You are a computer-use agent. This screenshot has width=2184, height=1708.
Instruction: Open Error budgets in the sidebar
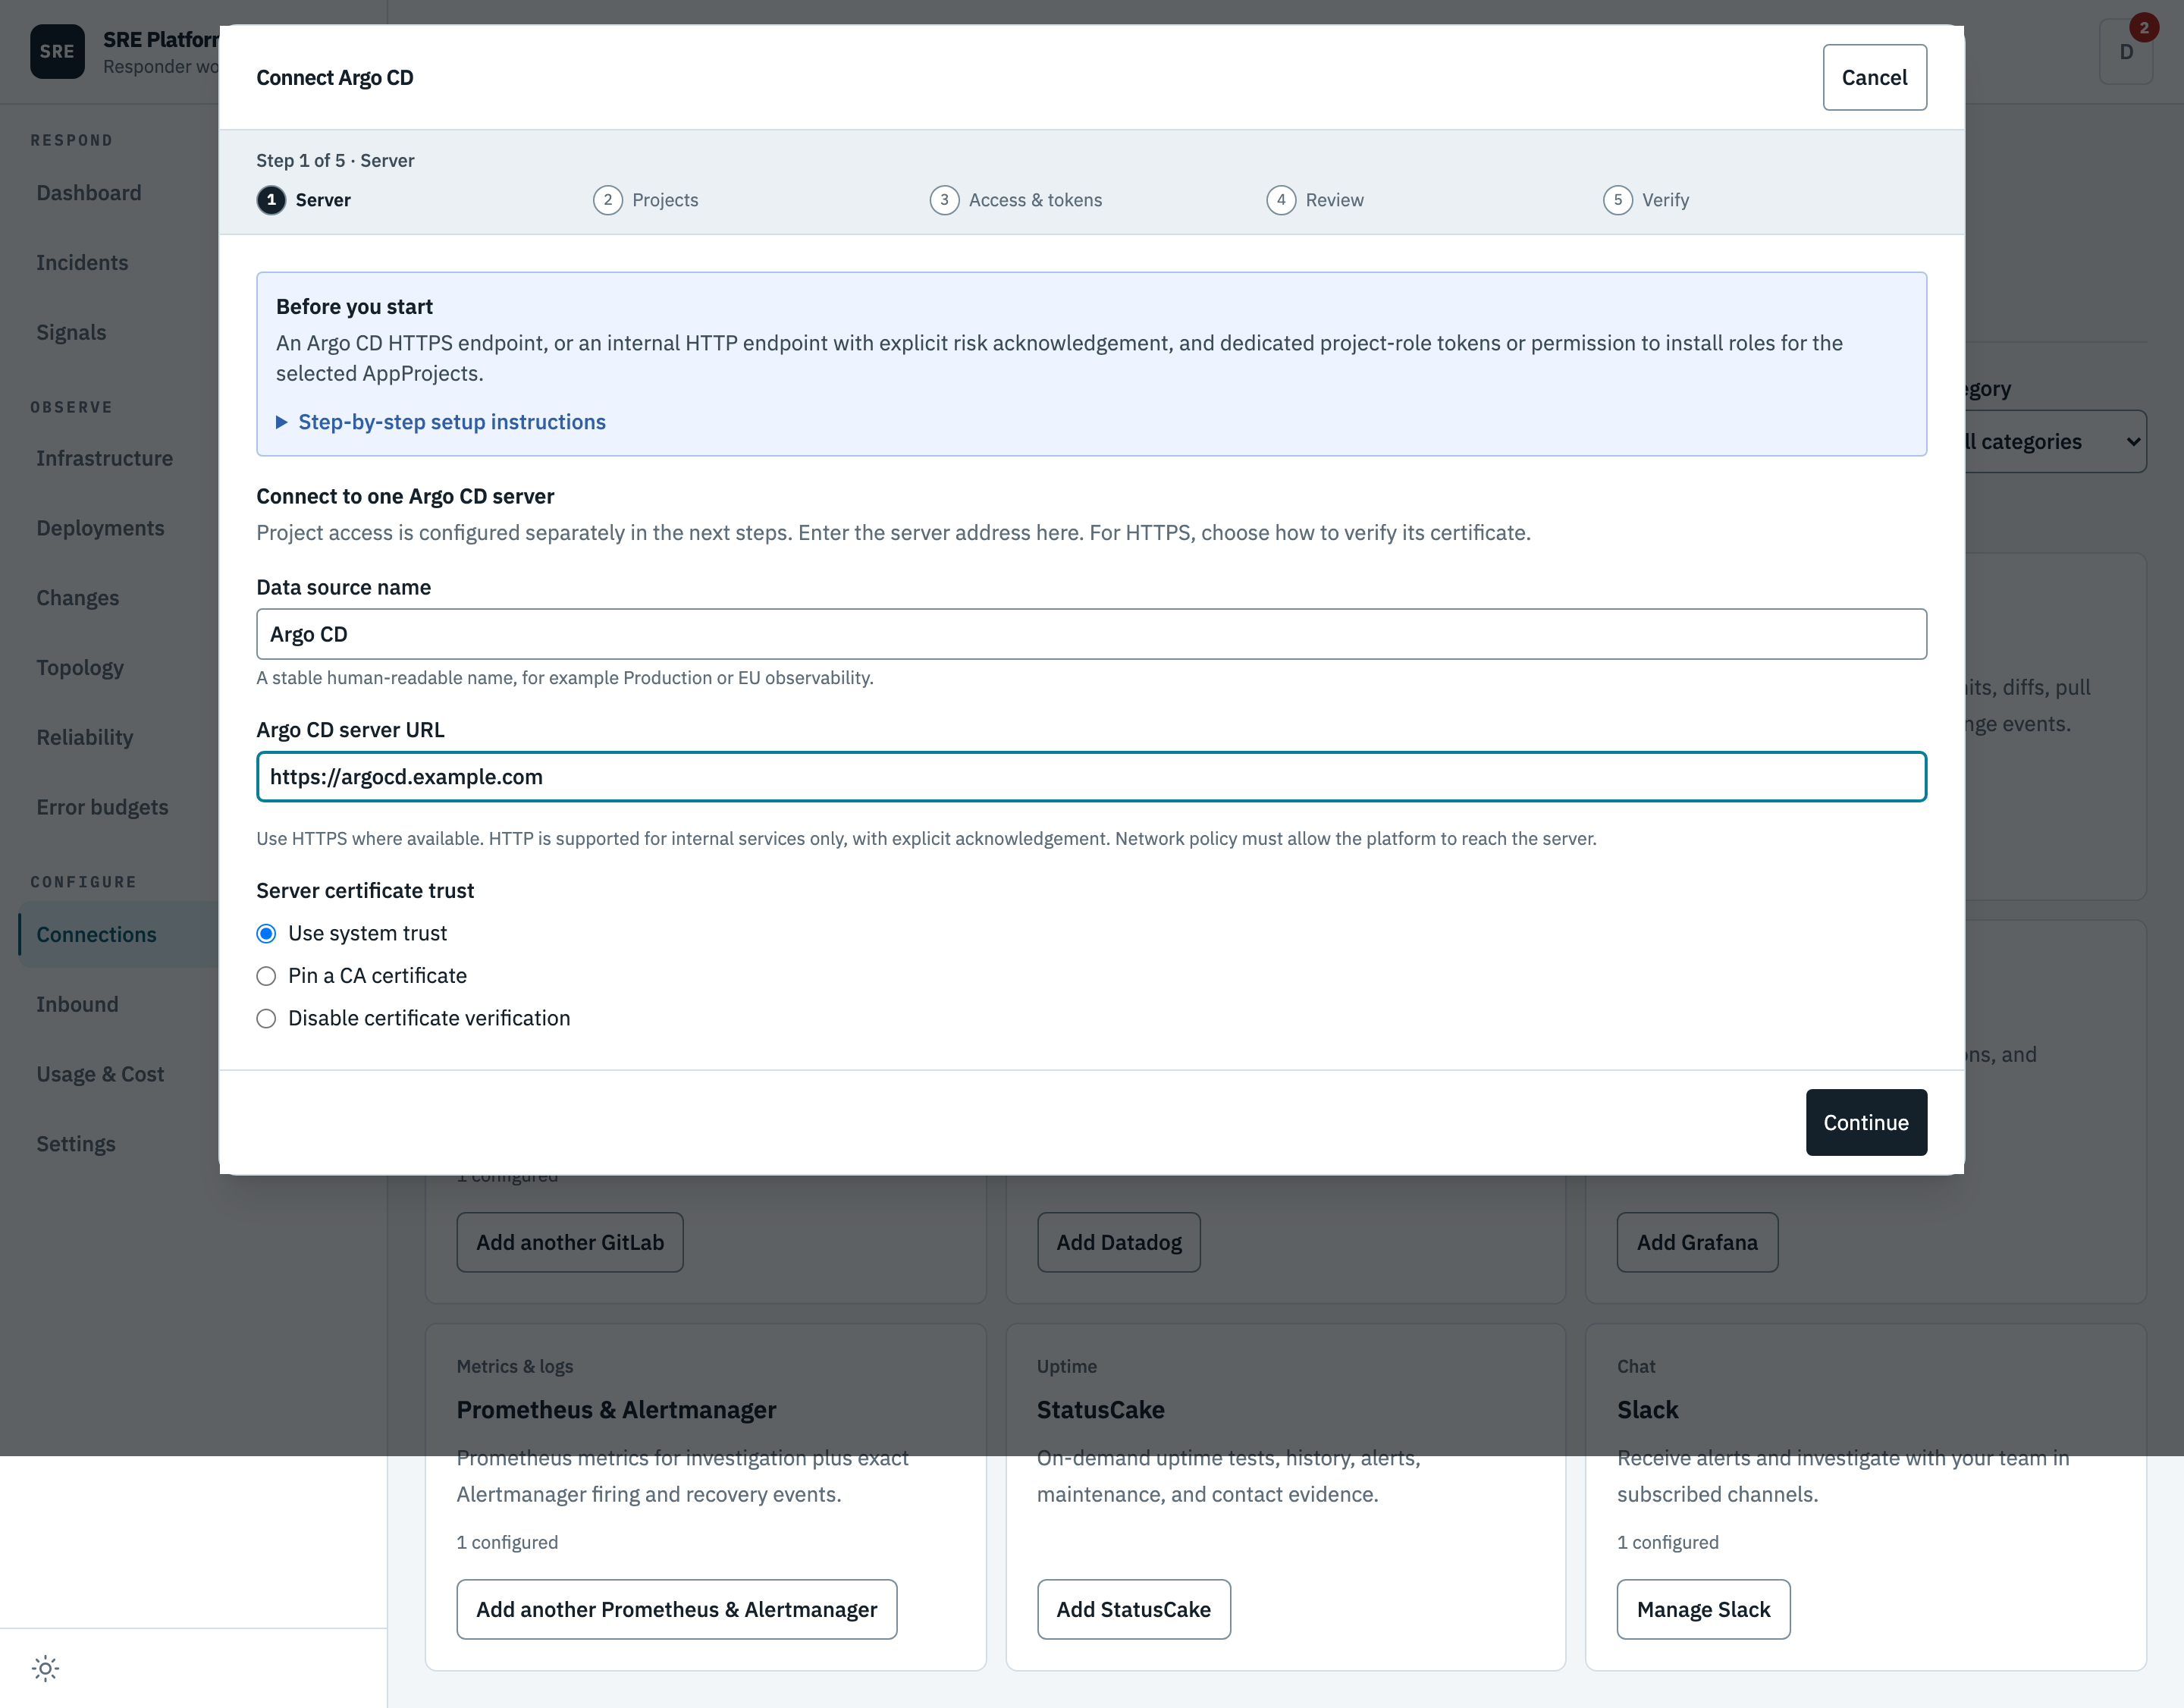tap(102, 808)
